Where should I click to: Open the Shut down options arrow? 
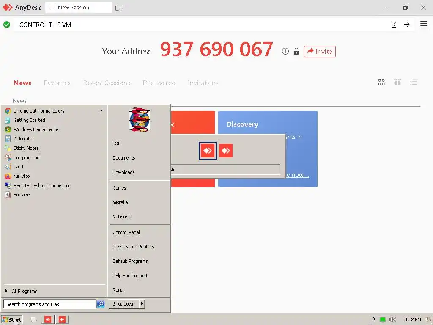point(142,304)
